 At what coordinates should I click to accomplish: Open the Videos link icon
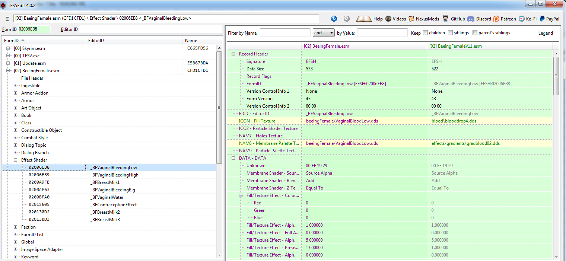[x=388, y=19]
